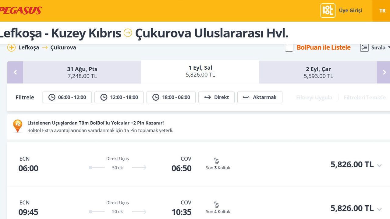The height and width of the screenshot is (219, 390).
Task: Switch language with the TR button
Action: pyautogui.click(x=382, y=11)
